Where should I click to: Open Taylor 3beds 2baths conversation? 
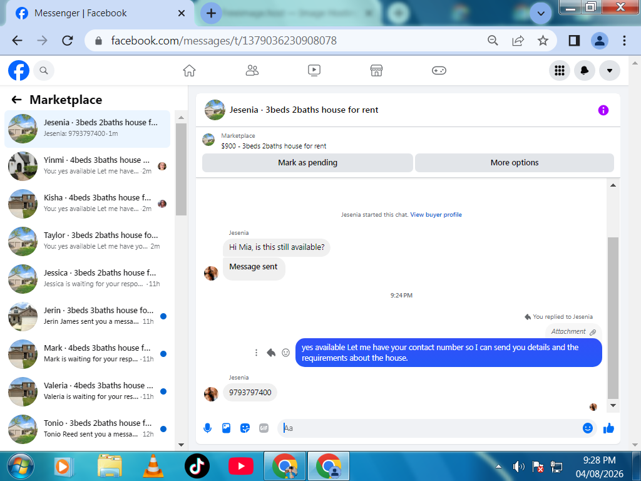pyautogui.click(x=87, y=241)
